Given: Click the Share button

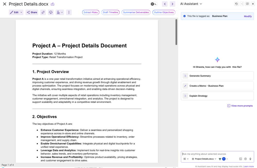Looking at the screenshot, I should (32, 12).
